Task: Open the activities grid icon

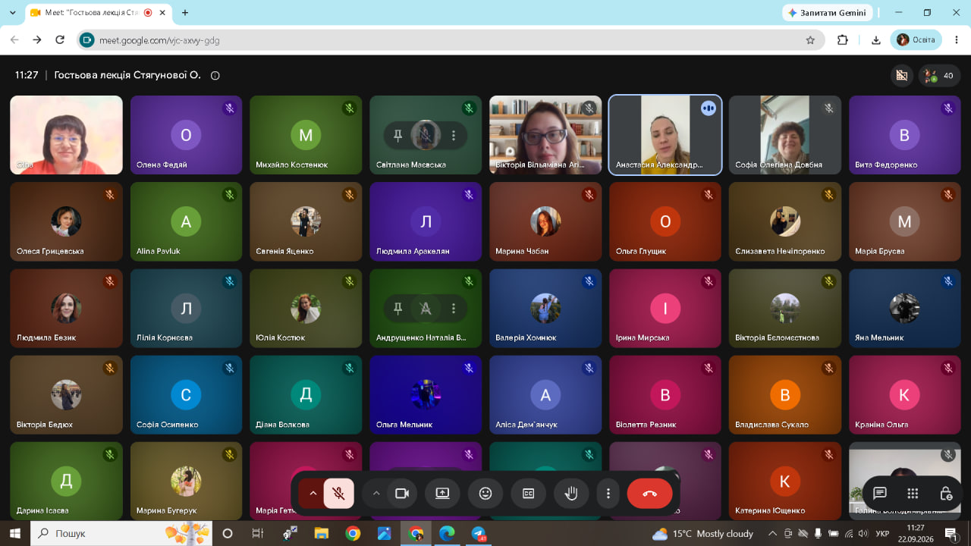Action: point(913,494)
